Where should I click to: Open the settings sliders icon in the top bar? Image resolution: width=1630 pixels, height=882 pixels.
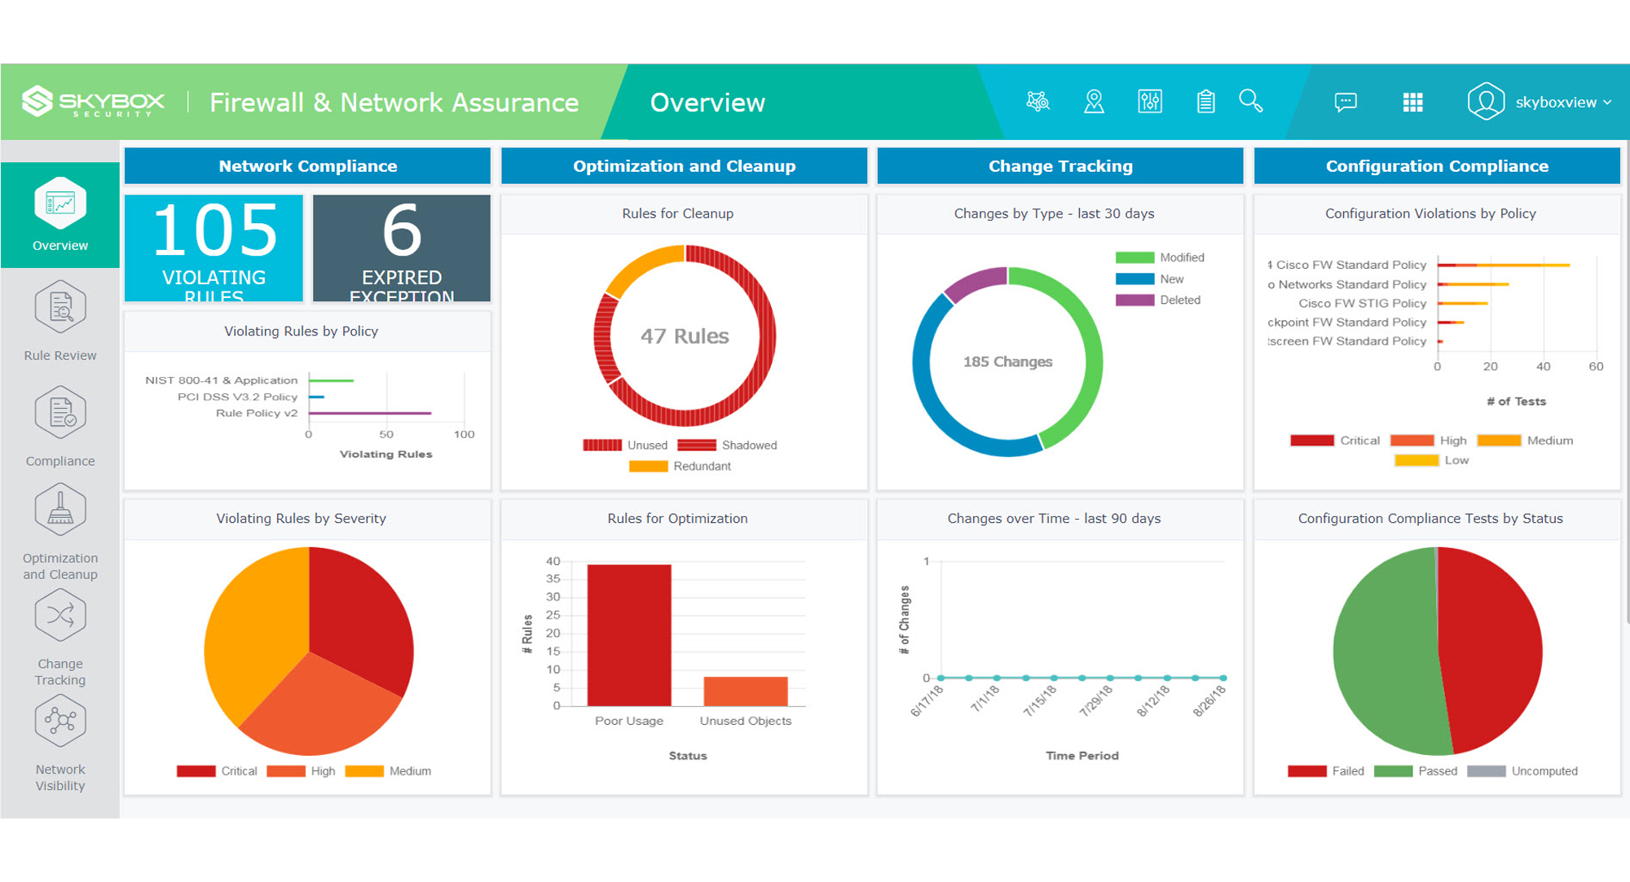[x=1149, y=102]
